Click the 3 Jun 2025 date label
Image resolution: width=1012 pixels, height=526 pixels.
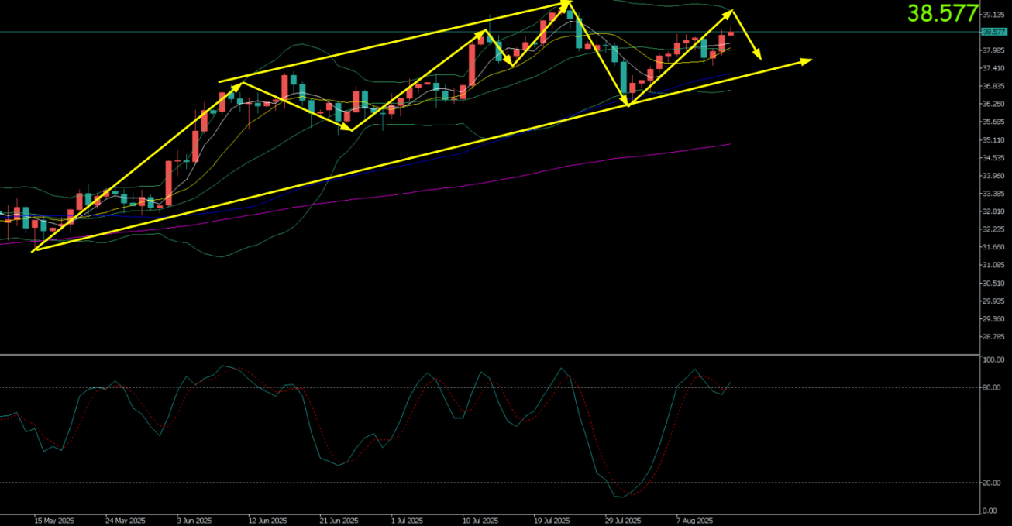pos(196,521)
